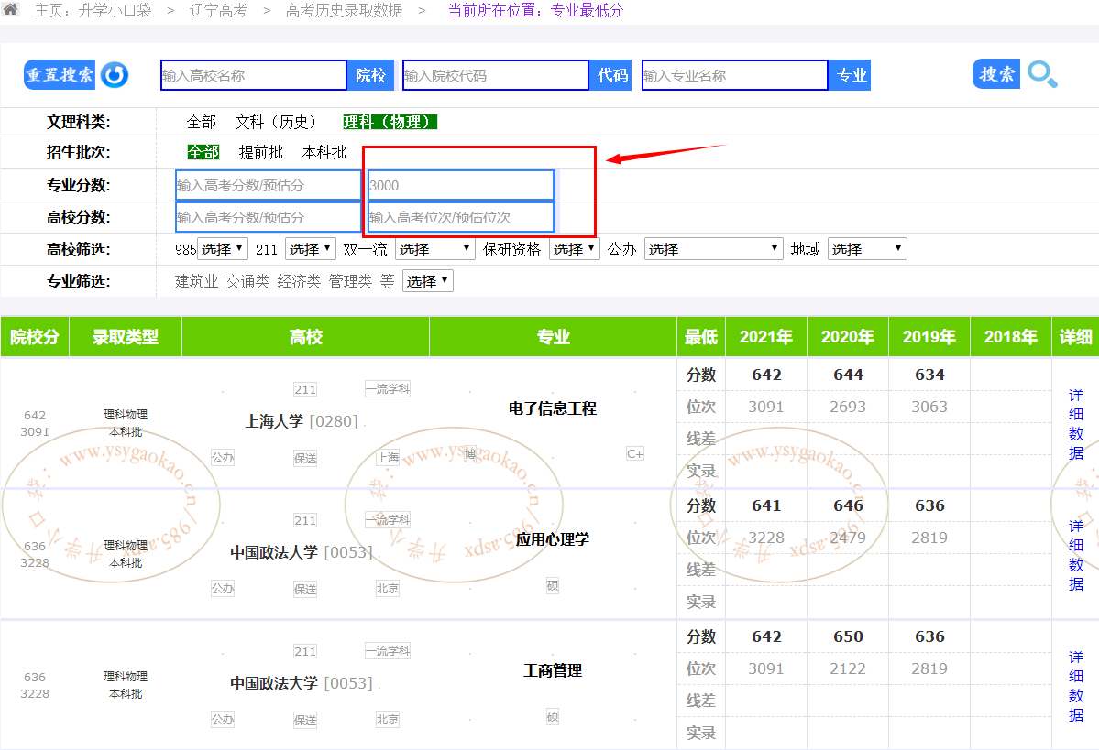The image size is (1099, 750).
Task: Click the 输入高校名称 input field
Action: coord(254,75)
